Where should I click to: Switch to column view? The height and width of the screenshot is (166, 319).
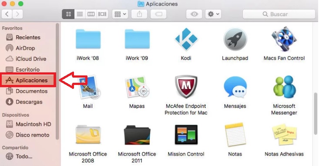[x=91, y=14]
